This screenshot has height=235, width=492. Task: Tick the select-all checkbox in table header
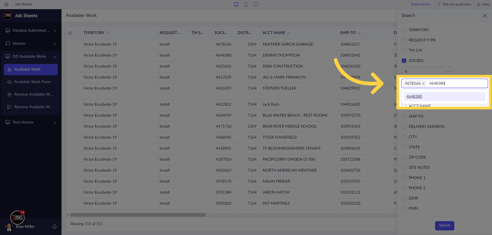click(x=78, y=33)
